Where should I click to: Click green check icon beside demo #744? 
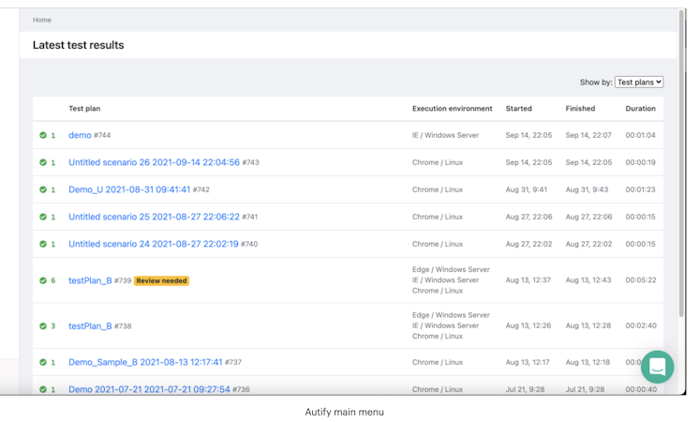click(x=43, y=136)
